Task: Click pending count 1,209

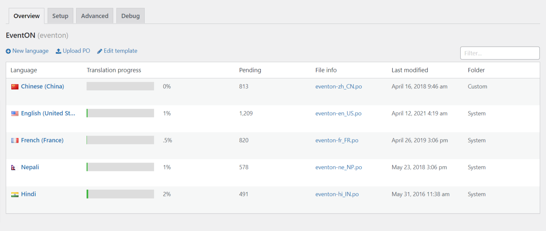Action: (246, 114)
